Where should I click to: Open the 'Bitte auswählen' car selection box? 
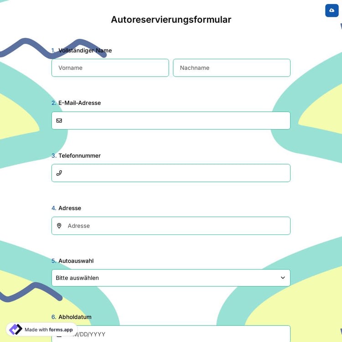point(164,278)
